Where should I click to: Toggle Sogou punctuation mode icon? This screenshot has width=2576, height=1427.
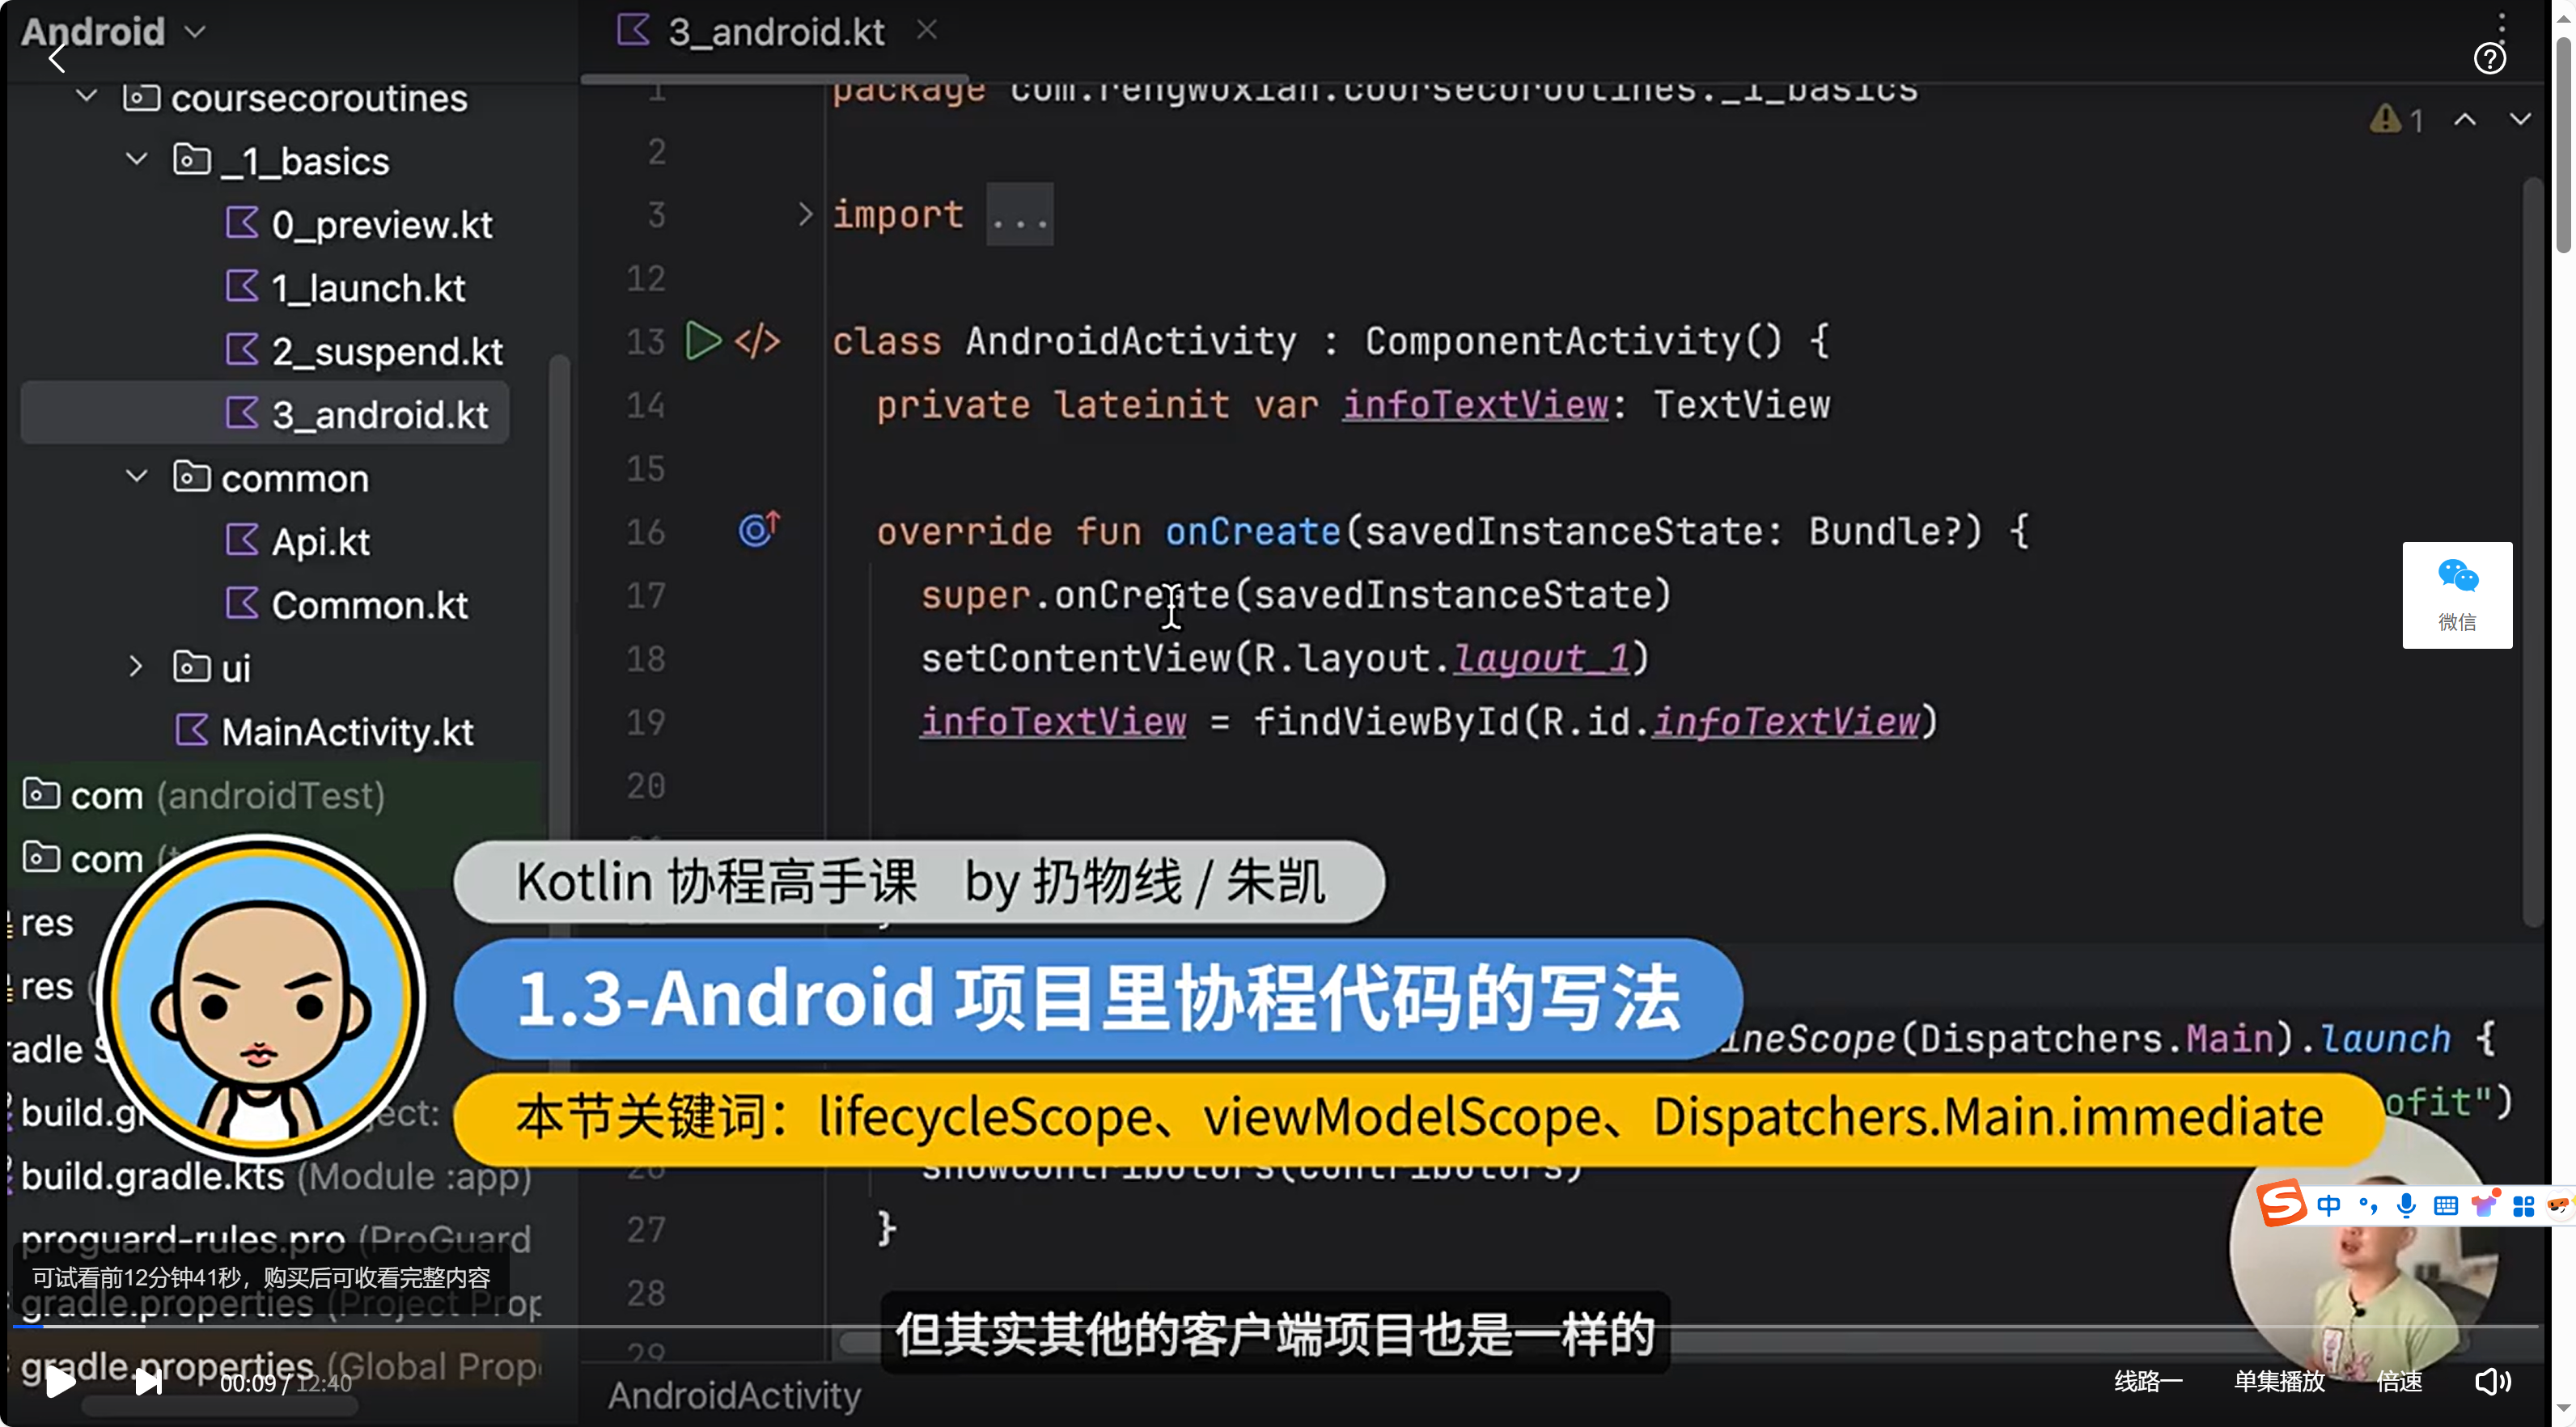[2369, 1206]
